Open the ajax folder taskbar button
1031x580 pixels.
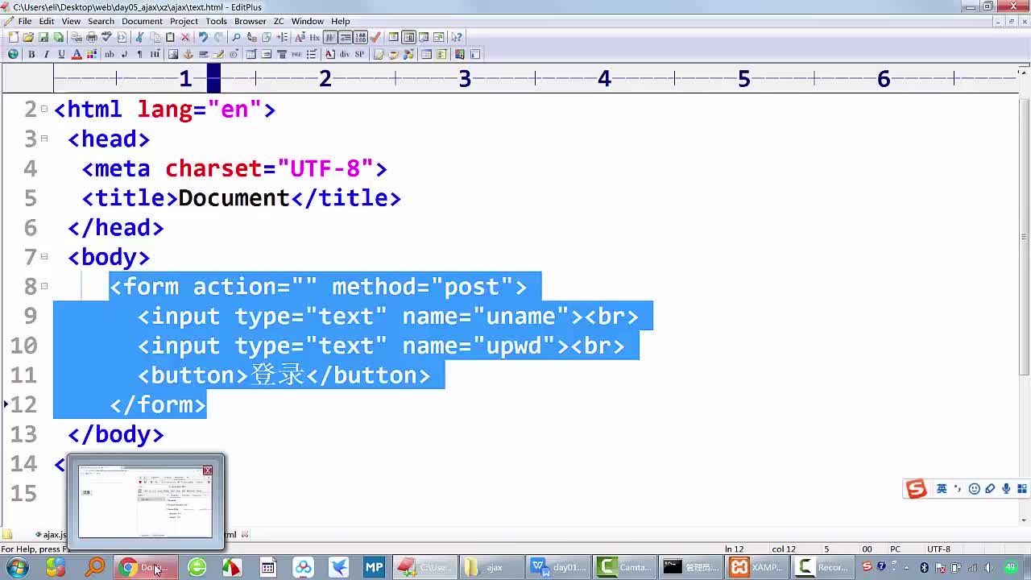pyautogui.click(x=494, y=567)
